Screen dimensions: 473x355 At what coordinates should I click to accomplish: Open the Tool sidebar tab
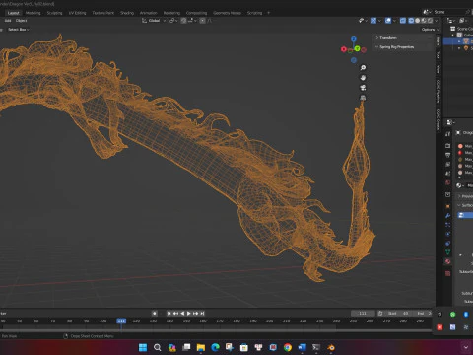(438, 54)
